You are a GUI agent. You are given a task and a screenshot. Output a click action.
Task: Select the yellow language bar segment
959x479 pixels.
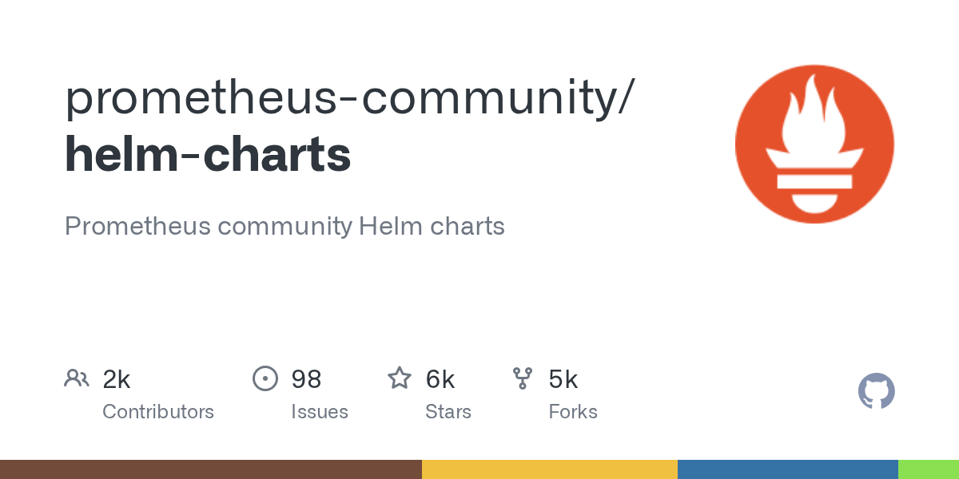pos(550,469)
